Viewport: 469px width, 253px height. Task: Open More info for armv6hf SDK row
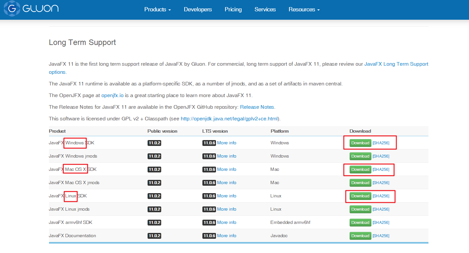[x=227, y=223]
